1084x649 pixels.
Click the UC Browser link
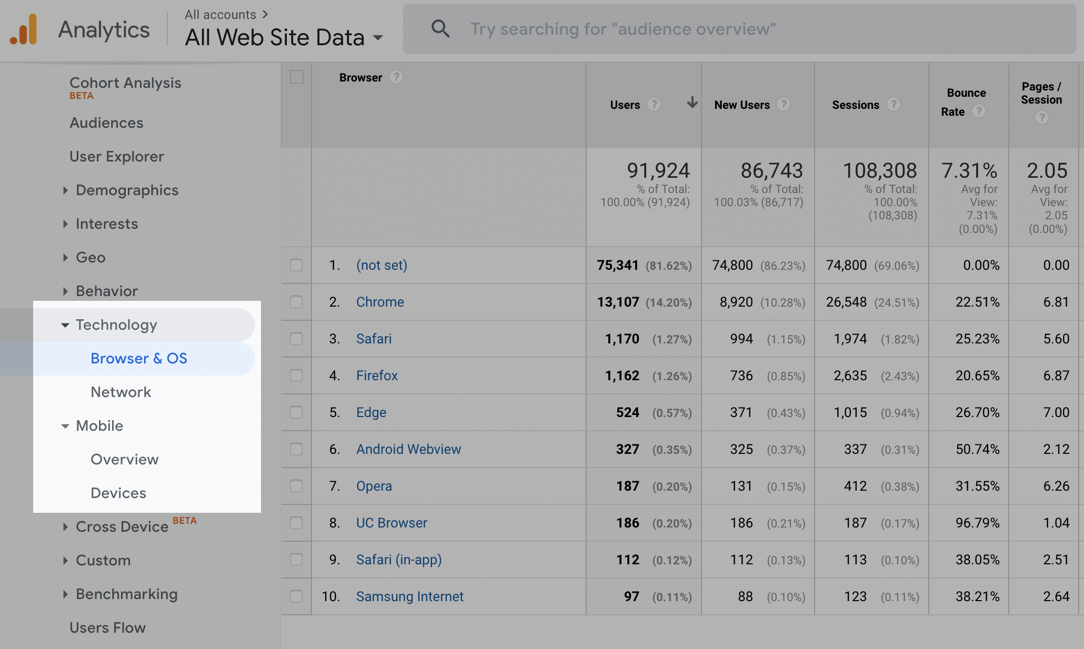(x=392, y=523)
